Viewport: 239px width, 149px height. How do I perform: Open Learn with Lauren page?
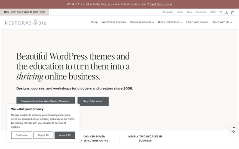[197, 22]
